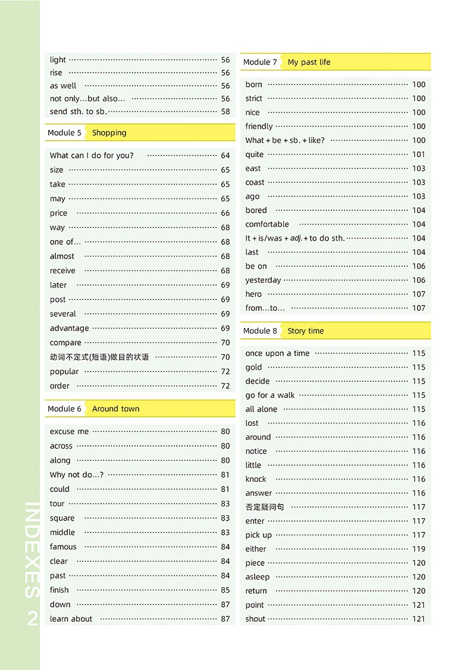Open the 'not only…but also…' entry

point(87,99)
